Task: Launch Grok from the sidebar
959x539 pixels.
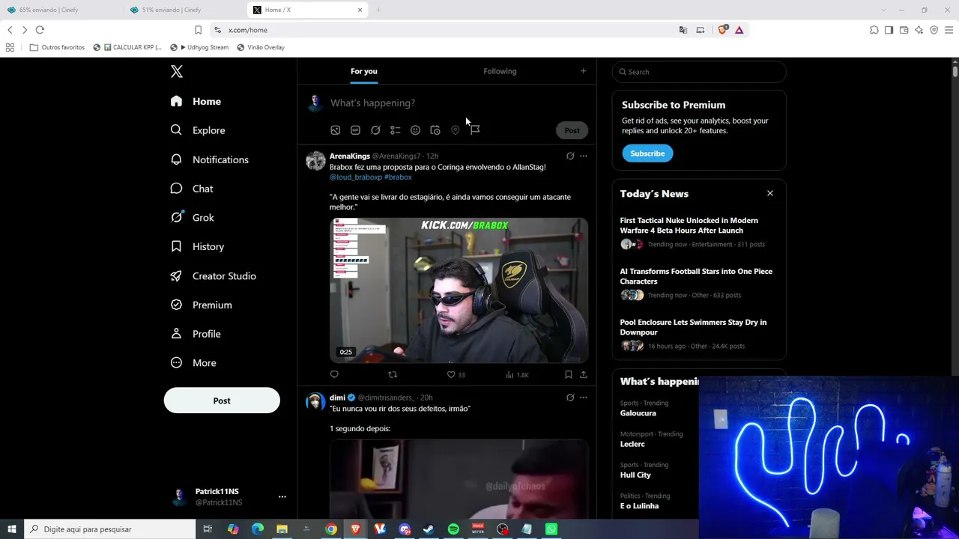Action: coord(192,217)
